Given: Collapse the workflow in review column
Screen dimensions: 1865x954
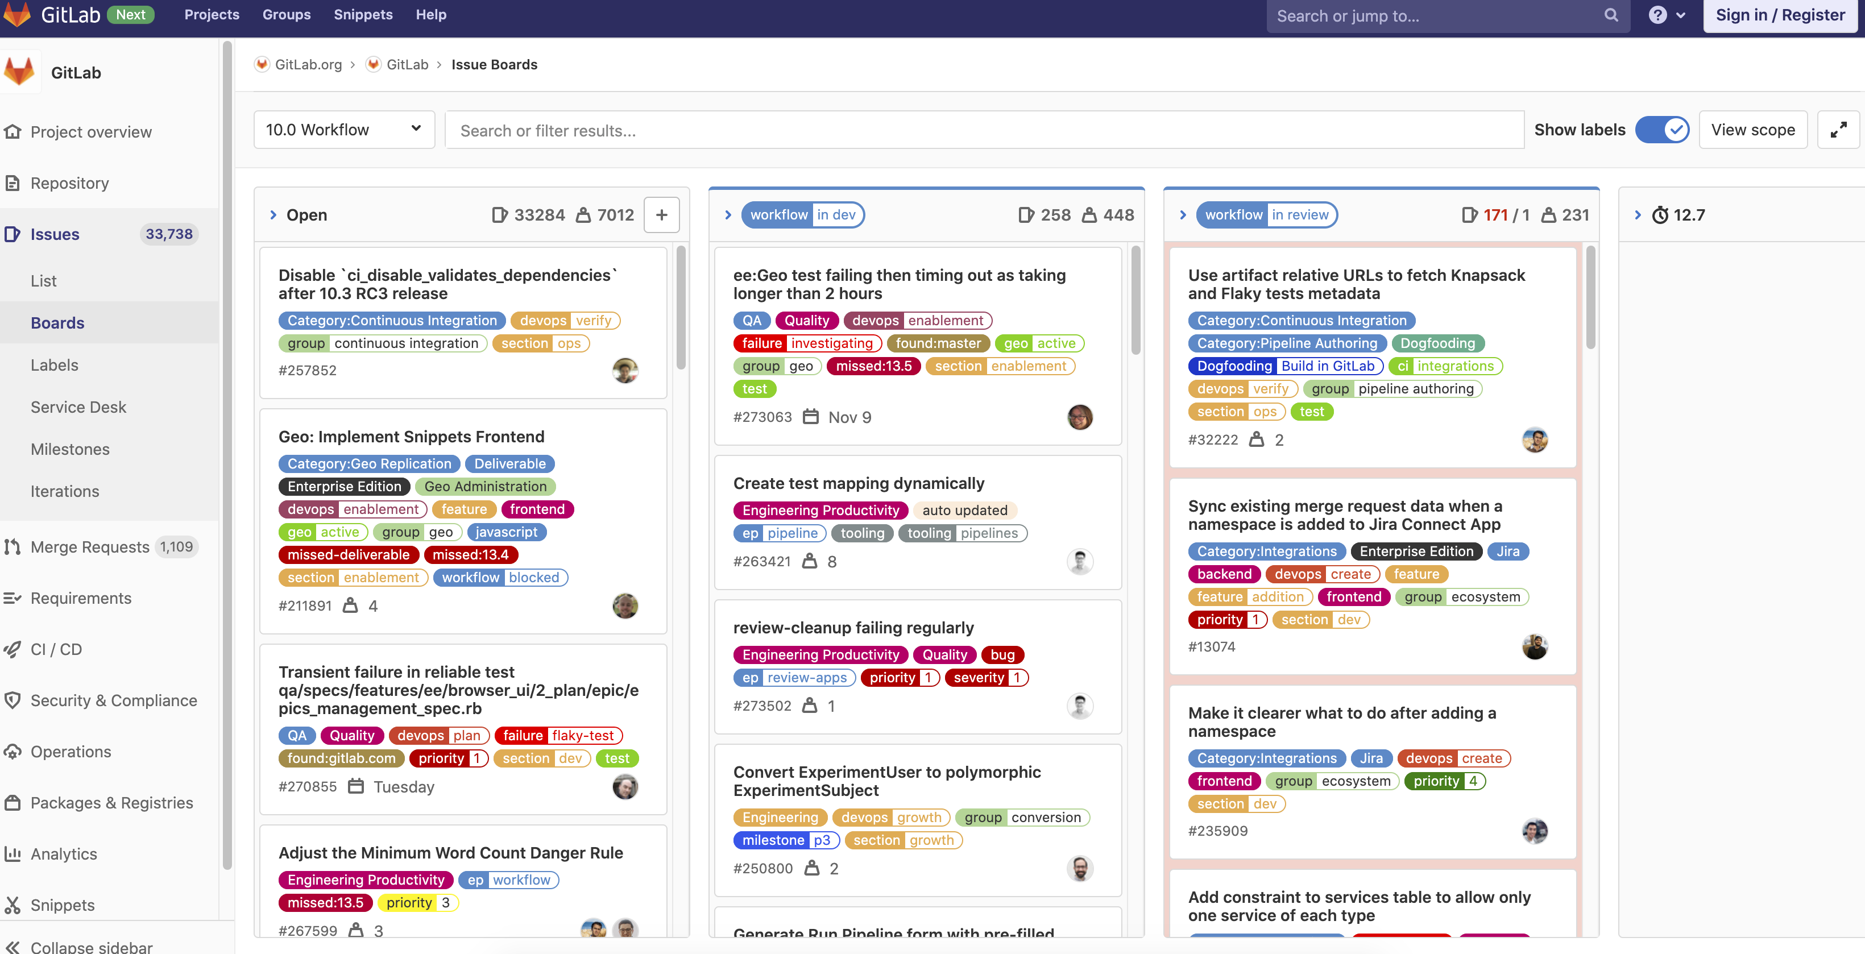Looking at the screenshot, I should click(x=1183, y=215).
